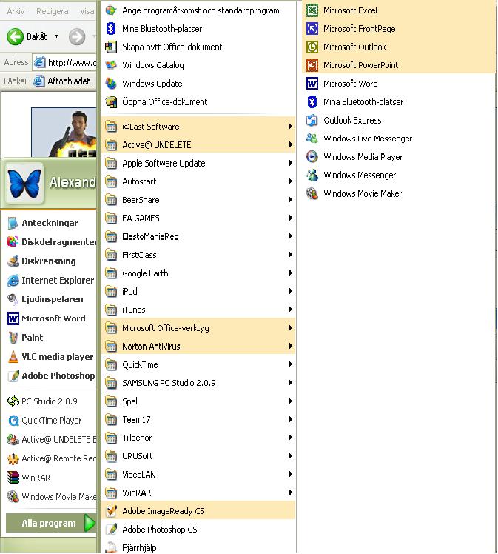Click the WinRAR books icon in start menu

tap(13, 478)
